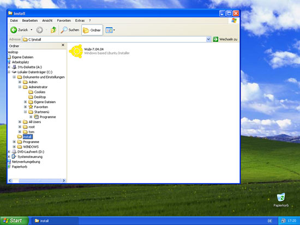Open the views dropdown button

point(110,30)
